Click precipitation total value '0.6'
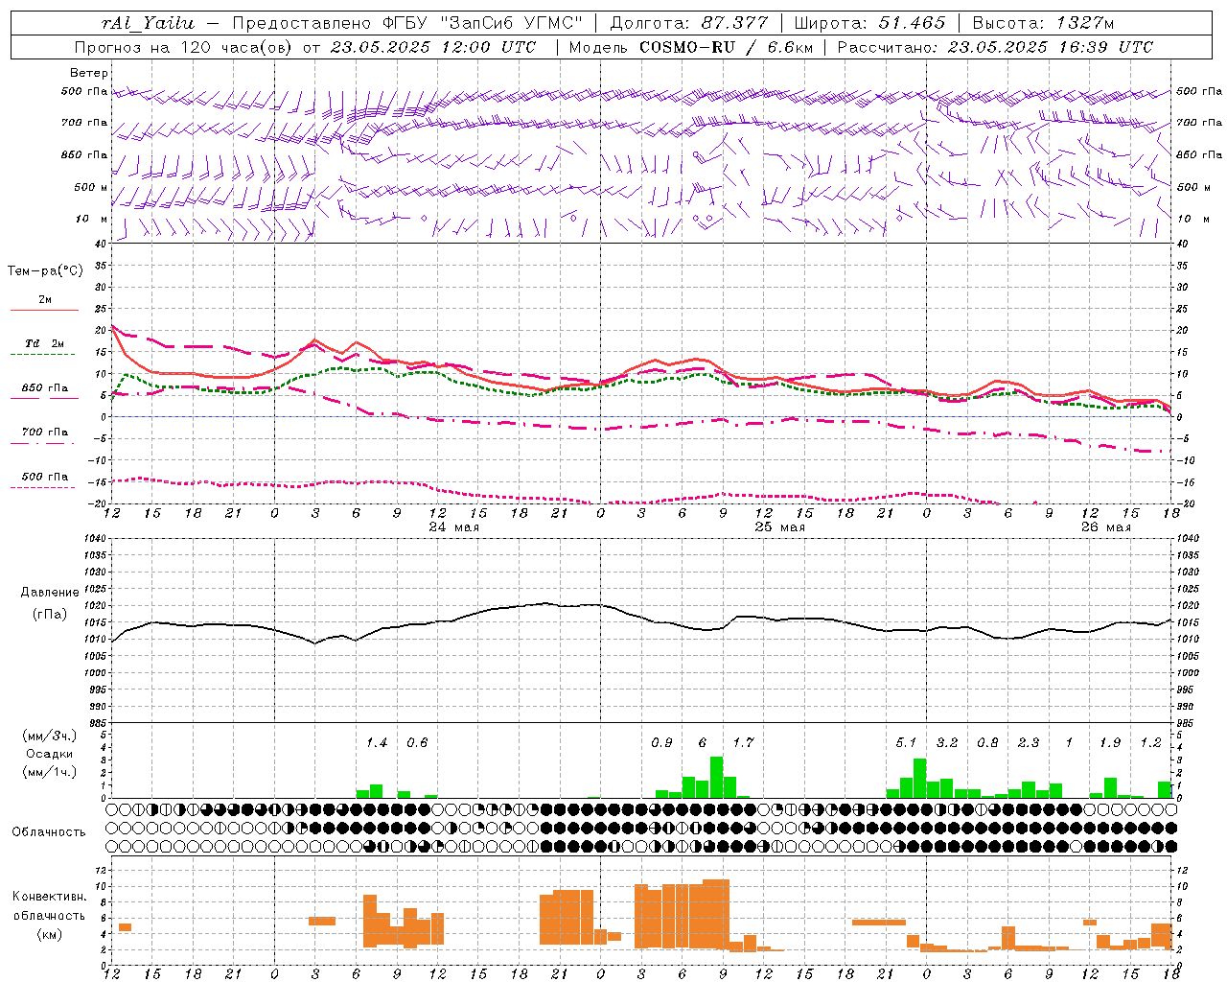This screenshot has height=982, width=1227. (417, 742)
